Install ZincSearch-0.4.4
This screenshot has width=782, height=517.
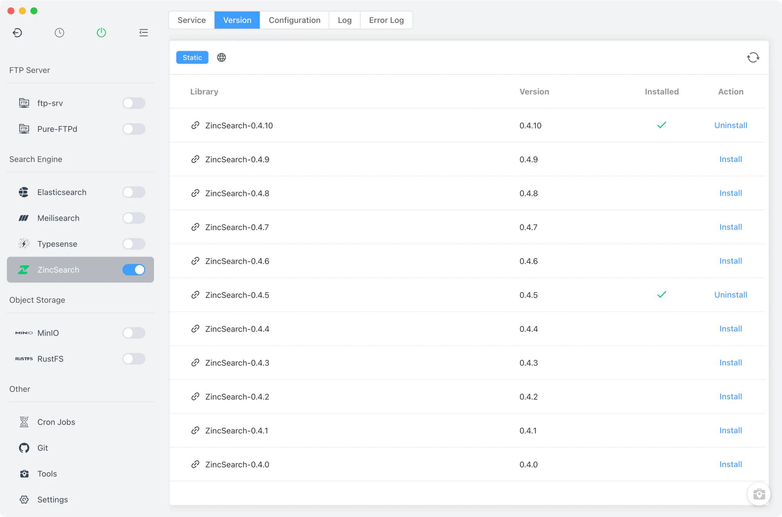(730, 329)
